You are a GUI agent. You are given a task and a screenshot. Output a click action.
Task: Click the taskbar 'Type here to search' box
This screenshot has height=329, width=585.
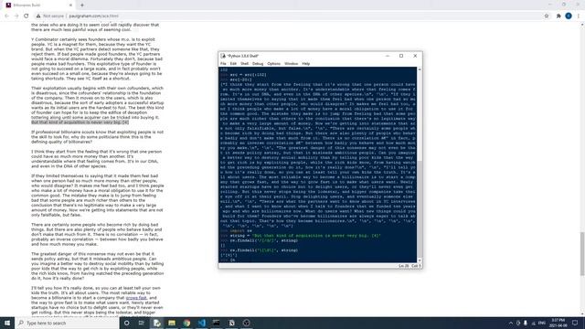click(67, 323)
